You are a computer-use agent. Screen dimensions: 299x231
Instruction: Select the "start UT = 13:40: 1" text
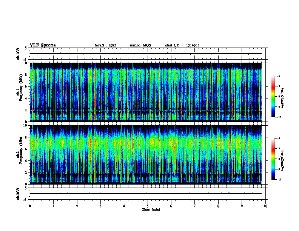(x=182, y=45)
